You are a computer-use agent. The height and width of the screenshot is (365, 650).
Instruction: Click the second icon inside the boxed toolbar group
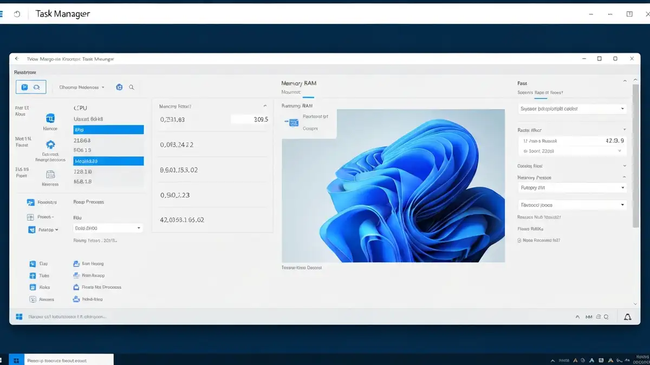[37, 87]
